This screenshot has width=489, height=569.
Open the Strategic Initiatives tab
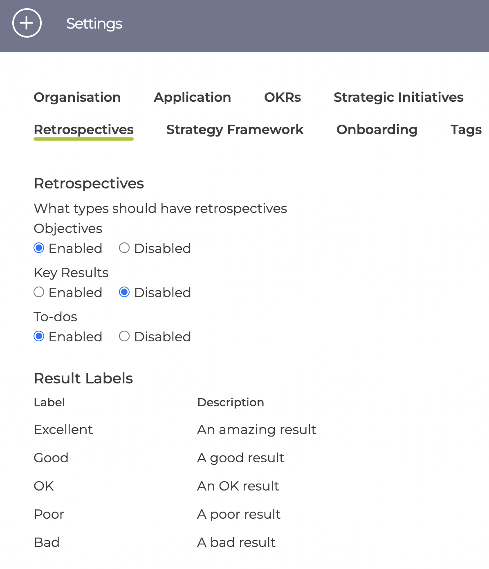399,97
